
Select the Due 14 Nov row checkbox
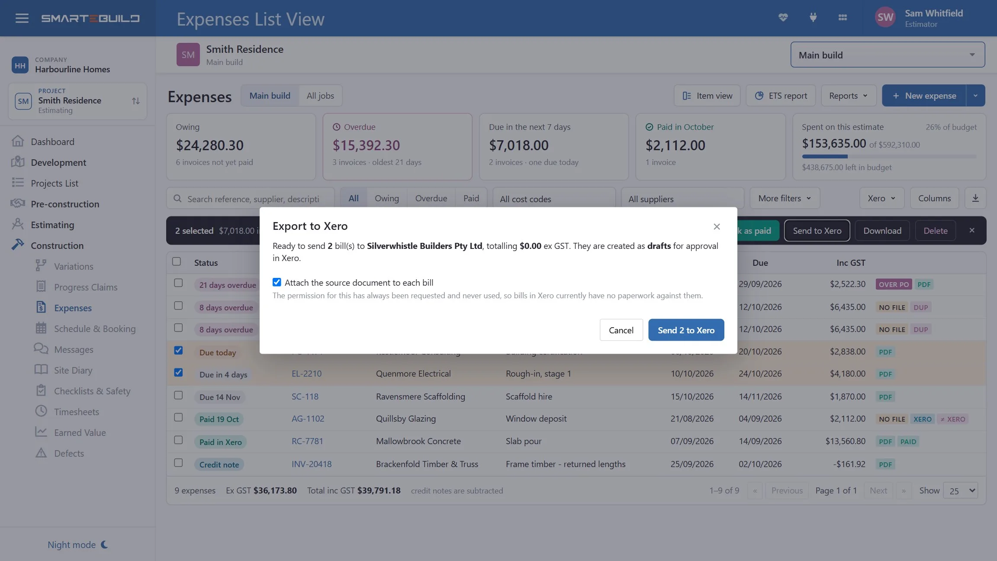[x=178, y=395]
